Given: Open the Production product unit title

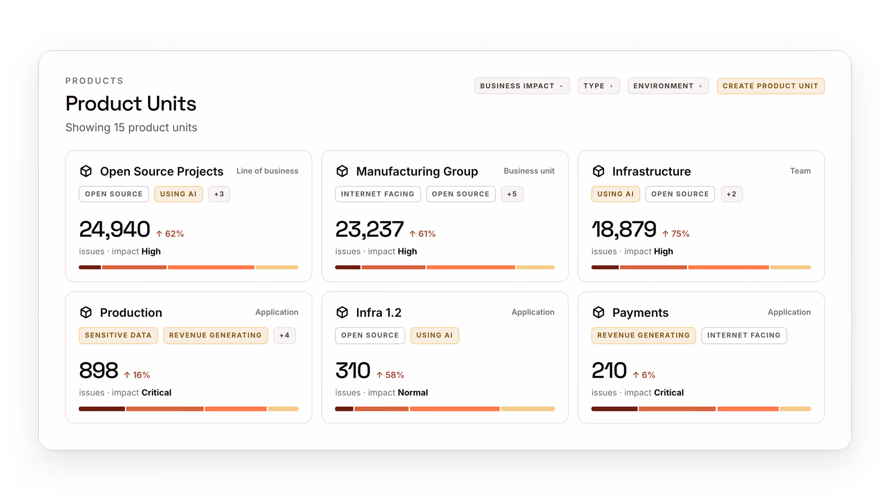Looking at the screenshot, I should pos(131,312).
